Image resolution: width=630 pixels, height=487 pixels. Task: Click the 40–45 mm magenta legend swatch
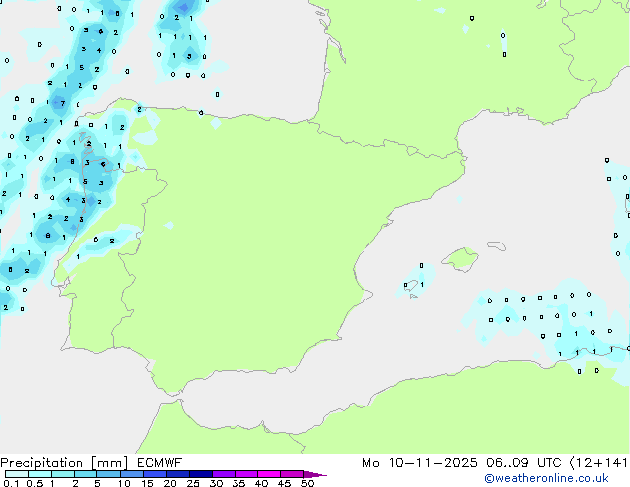pyautogui.click(x=269, y=474)
